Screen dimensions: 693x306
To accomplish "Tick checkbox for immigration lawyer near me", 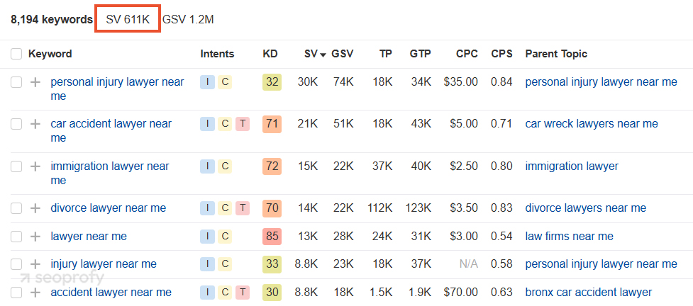I will (x=16, y=166).
